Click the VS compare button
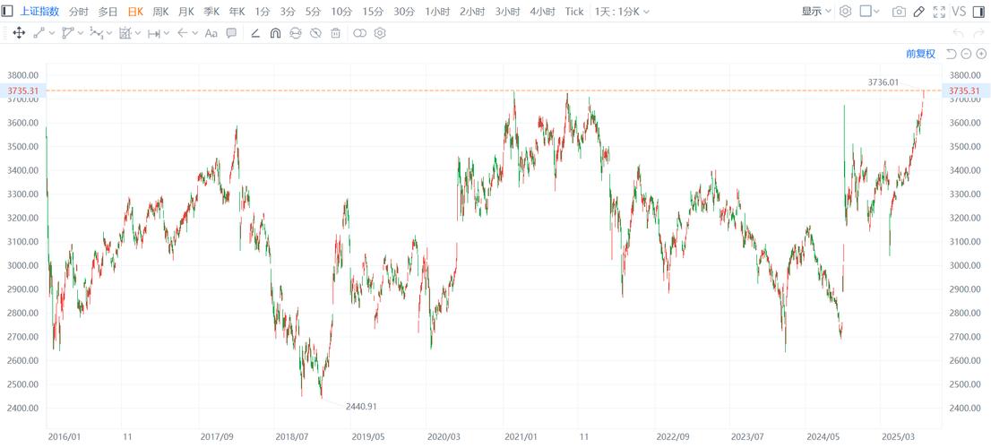 pos(959,12)
